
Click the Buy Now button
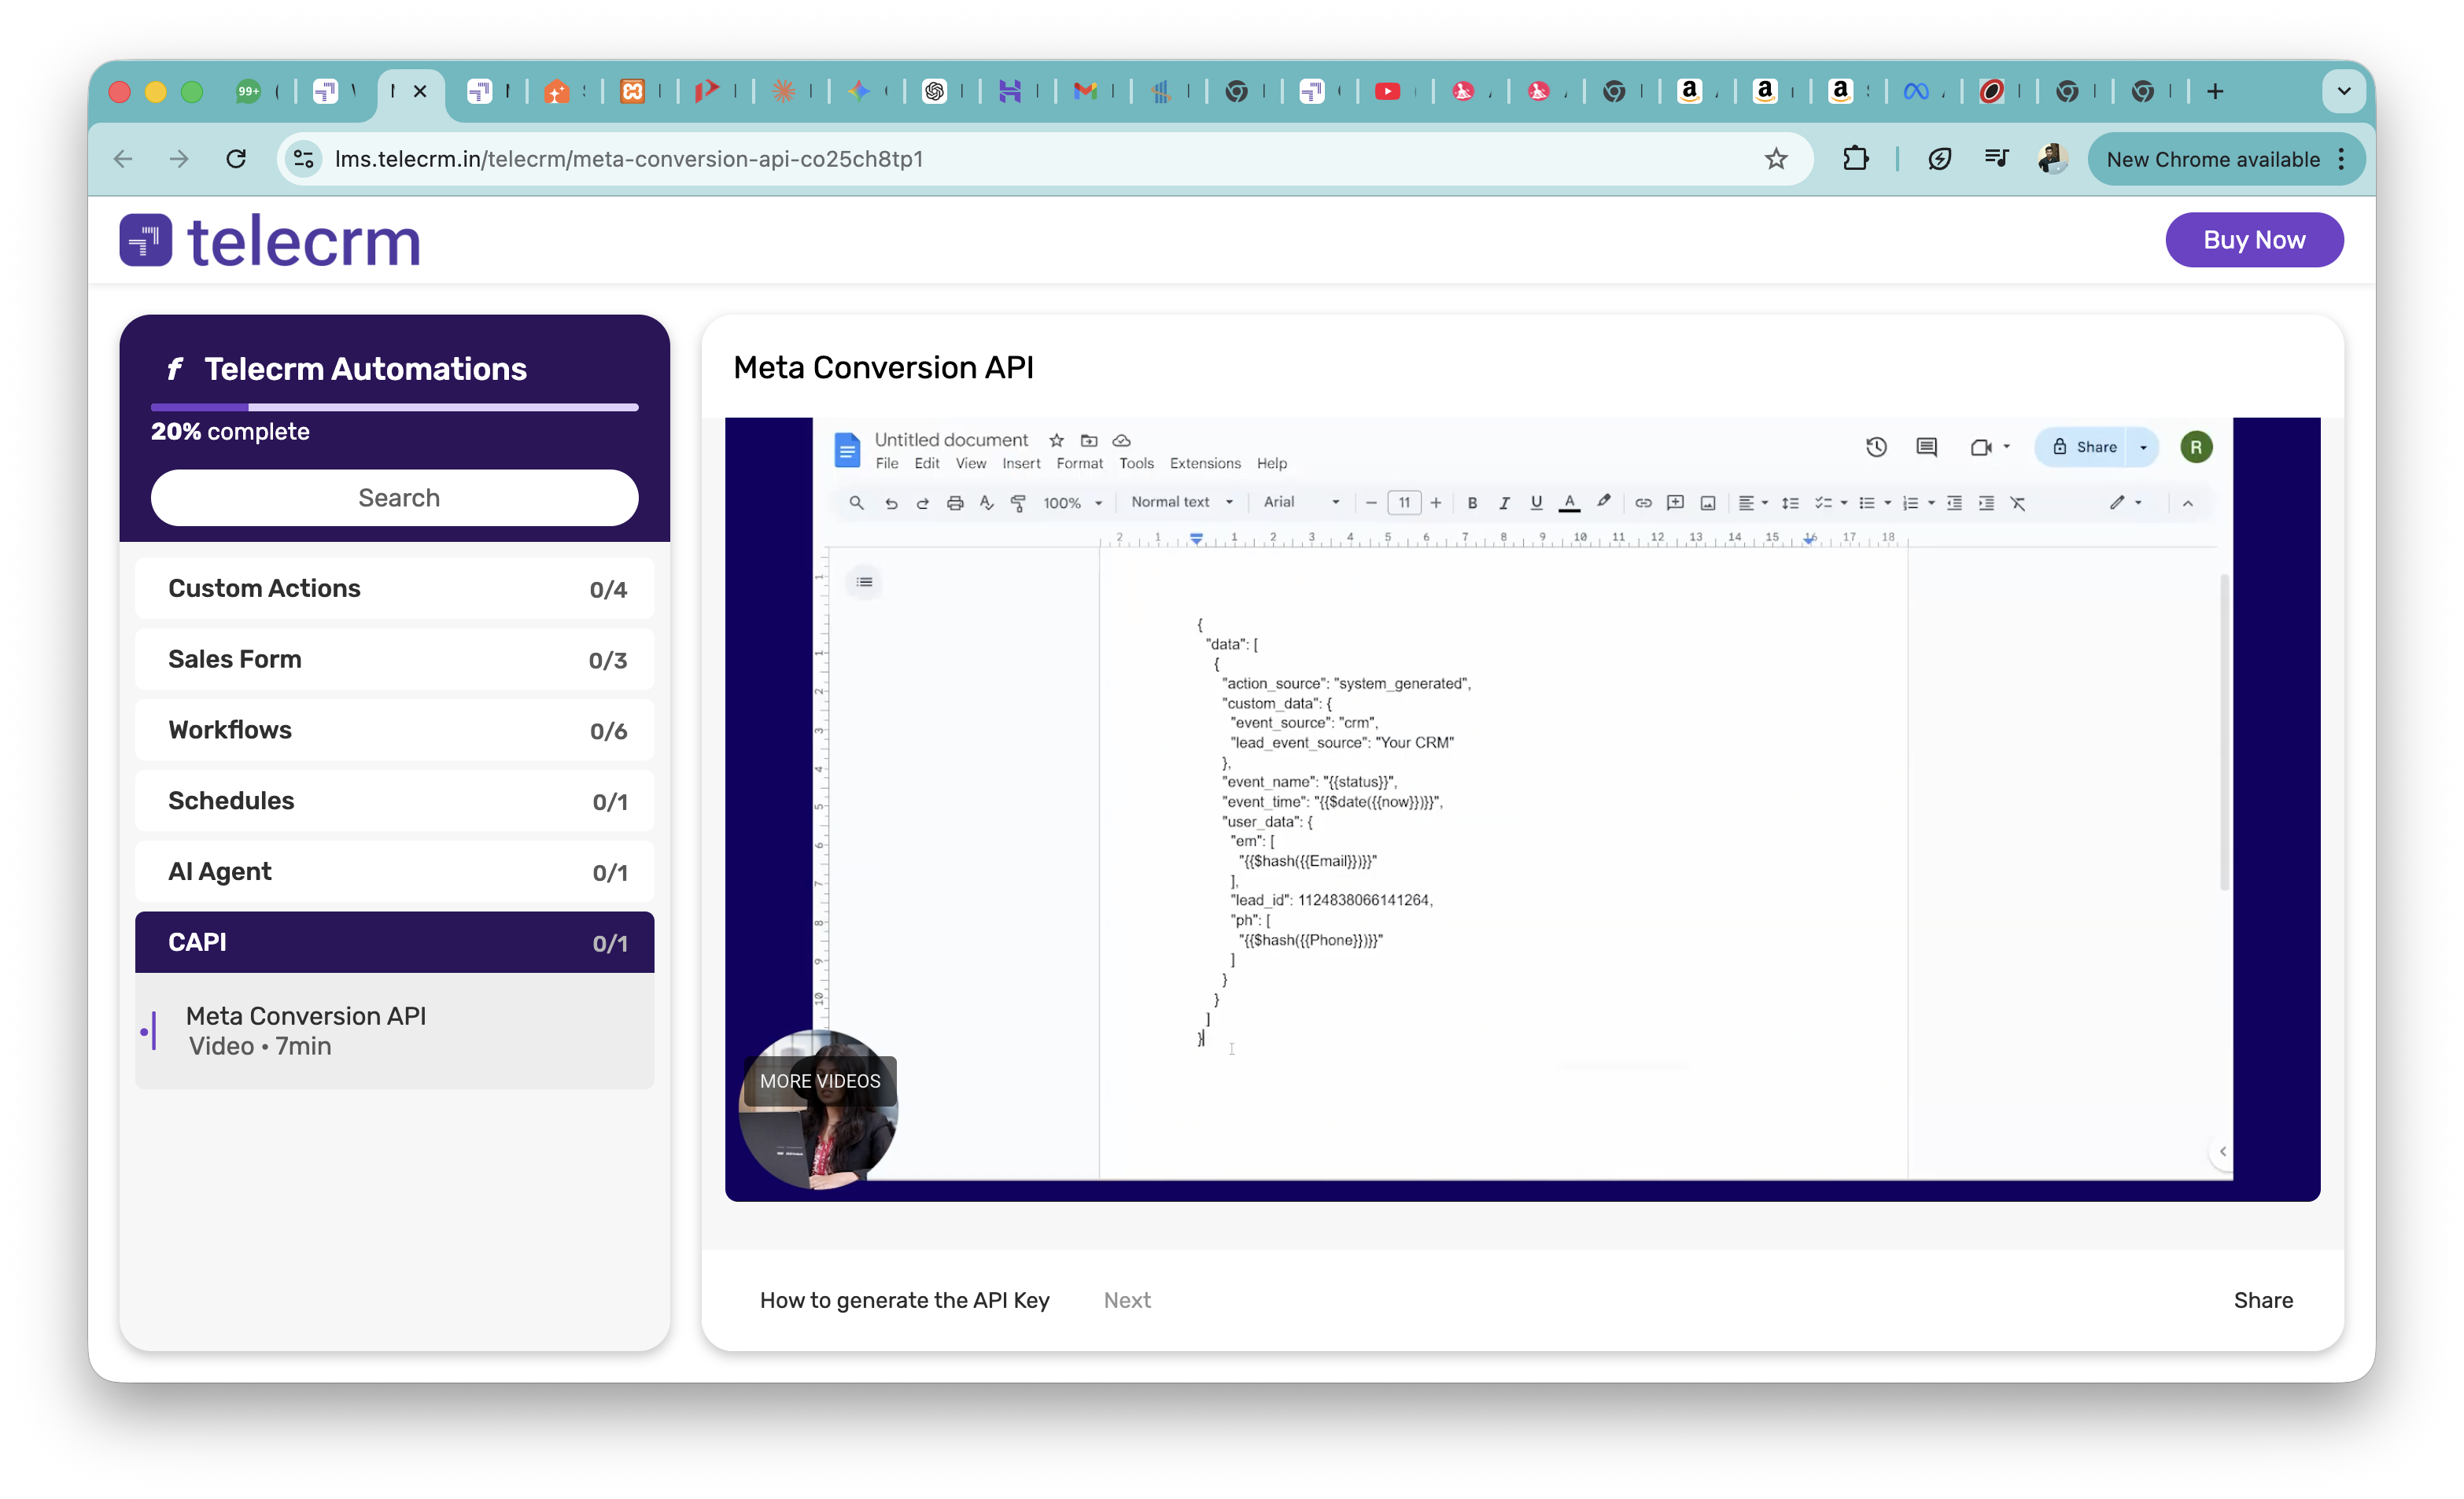[2253, 240]
